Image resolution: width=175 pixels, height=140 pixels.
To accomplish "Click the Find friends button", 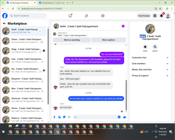I will pos(144,16).
